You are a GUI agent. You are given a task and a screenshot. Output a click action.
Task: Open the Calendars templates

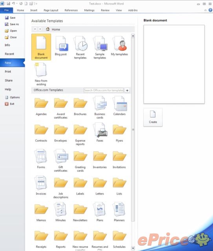click(120, 106)
